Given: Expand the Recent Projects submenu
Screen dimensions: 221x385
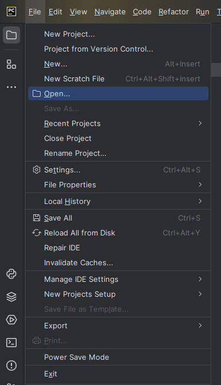Looking at the screenshot, I should (118, 124).
